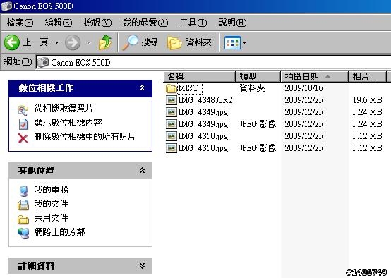Click the My Computer icon in 其他位置
391x278 pixels.
(x=23, y=191)
